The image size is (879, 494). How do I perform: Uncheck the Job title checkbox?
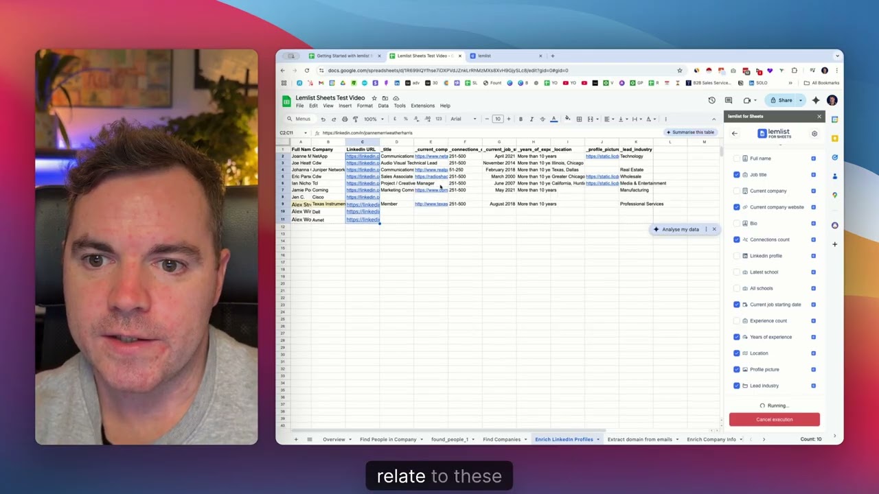pyautogui.click(x=737, y=175)
